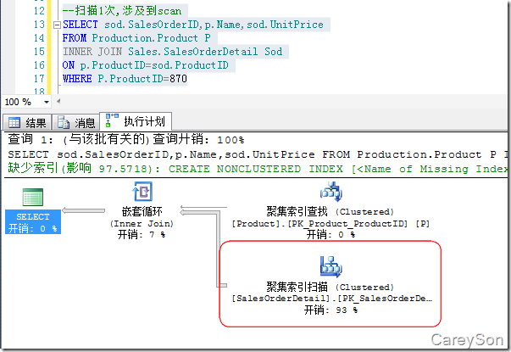Click the SELECT operator icon in plan
Viewport: 511px width, 352px height.
pyautogui.click(x=32, y=198)
